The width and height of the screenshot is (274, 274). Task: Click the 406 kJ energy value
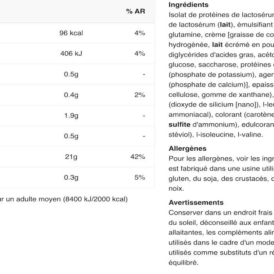71,53
